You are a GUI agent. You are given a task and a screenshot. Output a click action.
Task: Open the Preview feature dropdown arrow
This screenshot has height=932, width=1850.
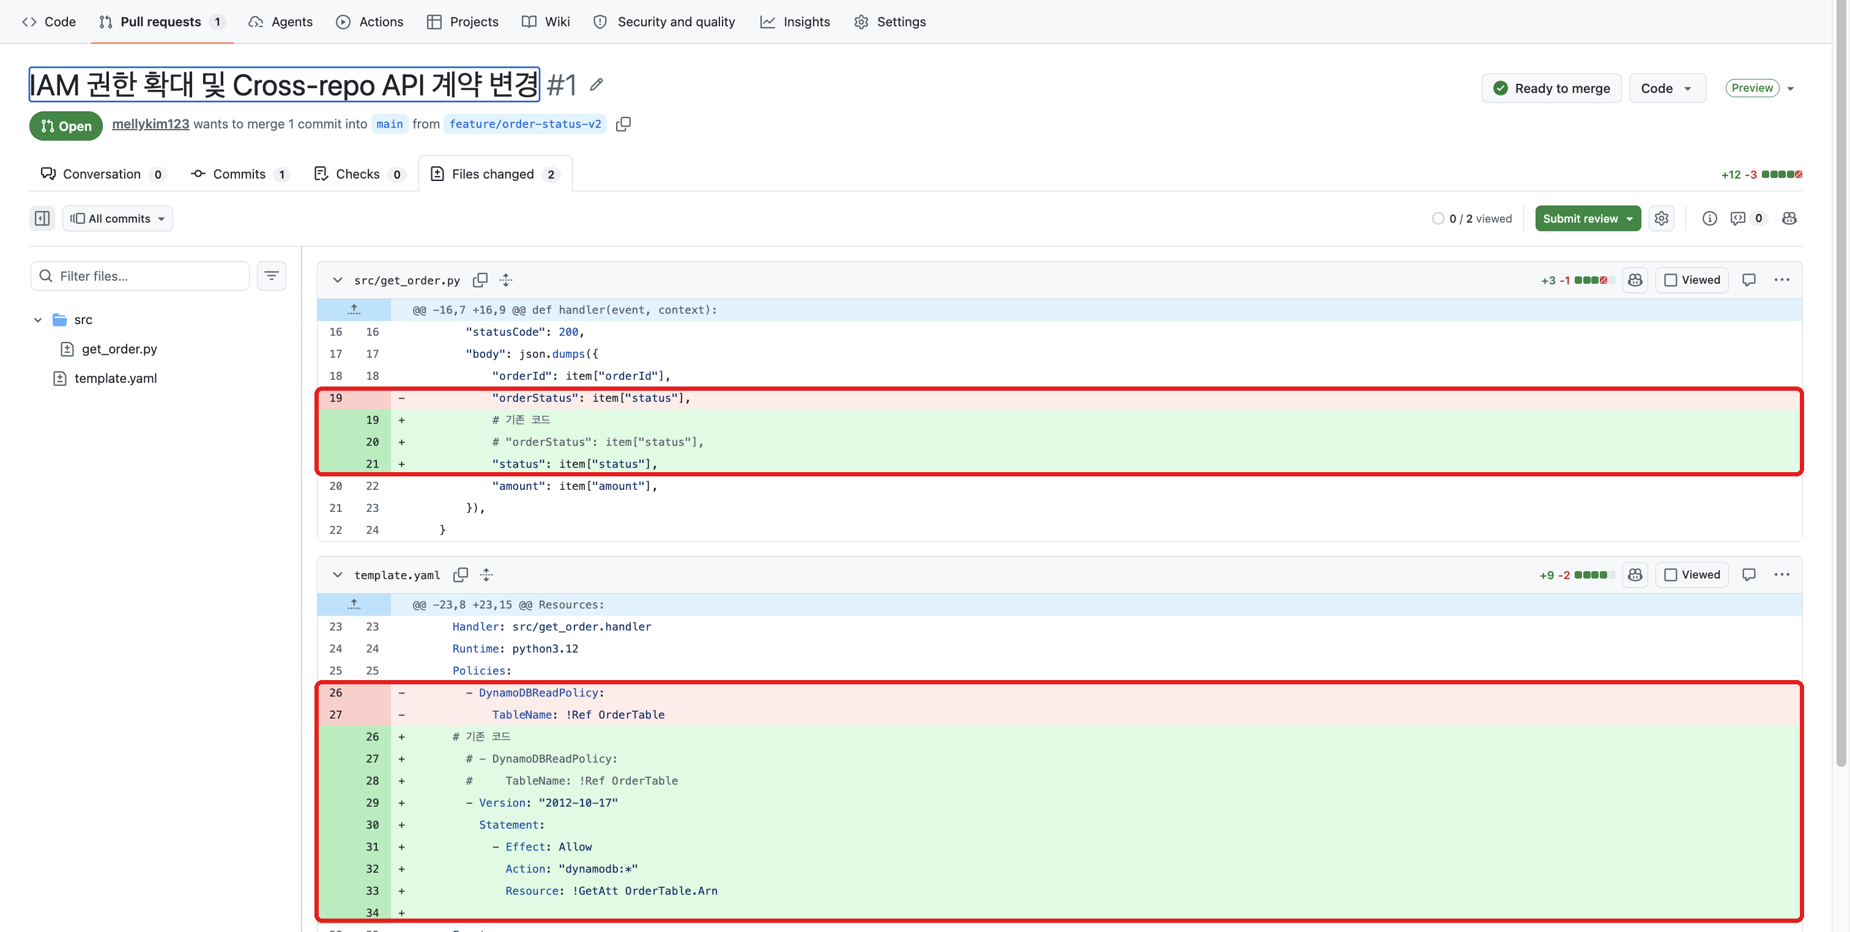pos(1791,88)
